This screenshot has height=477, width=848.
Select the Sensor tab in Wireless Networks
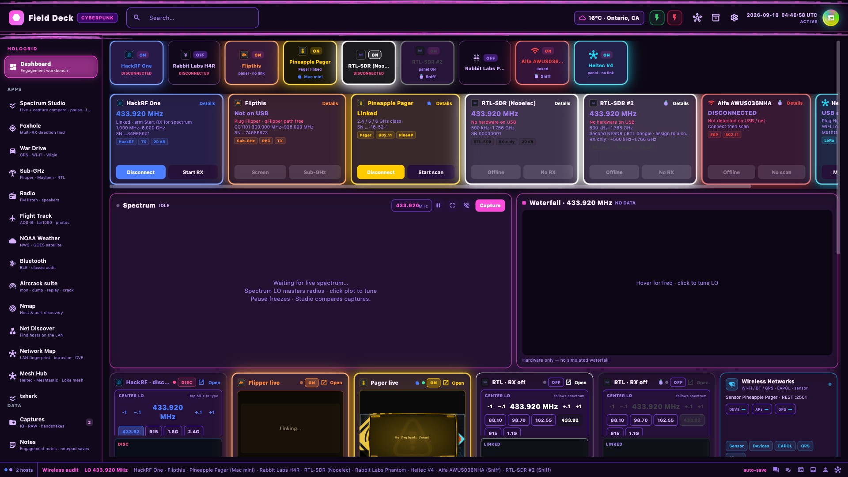(x=736, y=446)
